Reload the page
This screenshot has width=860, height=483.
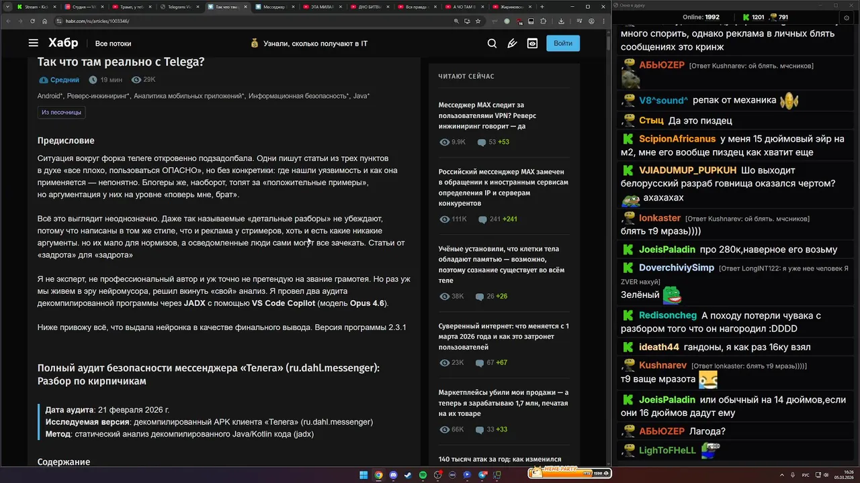point(32,21)
